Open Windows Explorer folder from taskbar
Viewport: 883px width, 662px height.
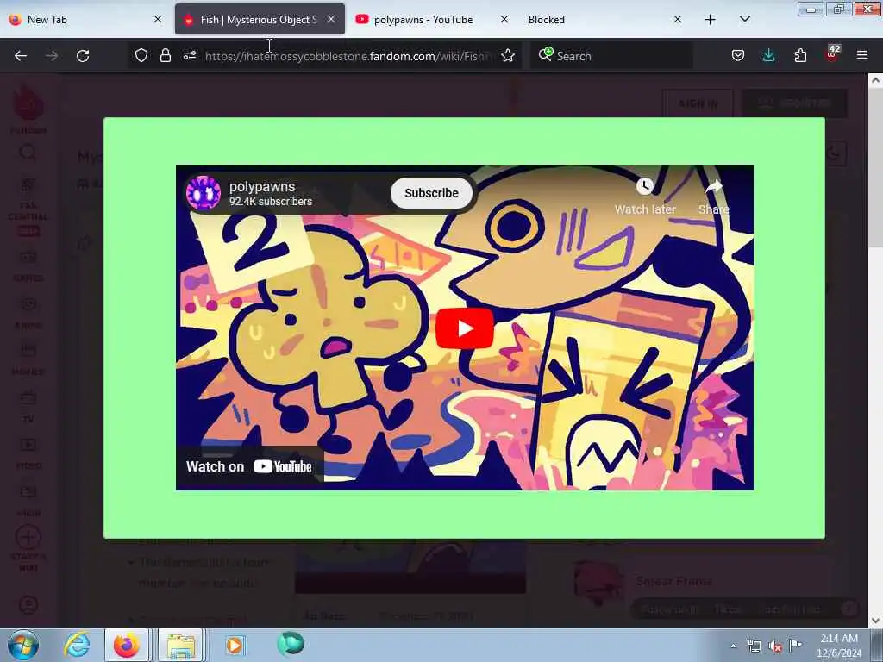click(x=180, y=645)
